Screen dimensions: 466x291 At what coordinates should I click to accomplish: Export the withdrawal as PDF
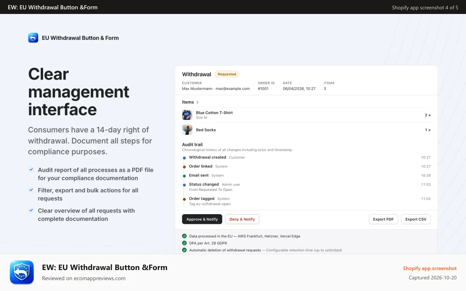[x=383, y=219]
